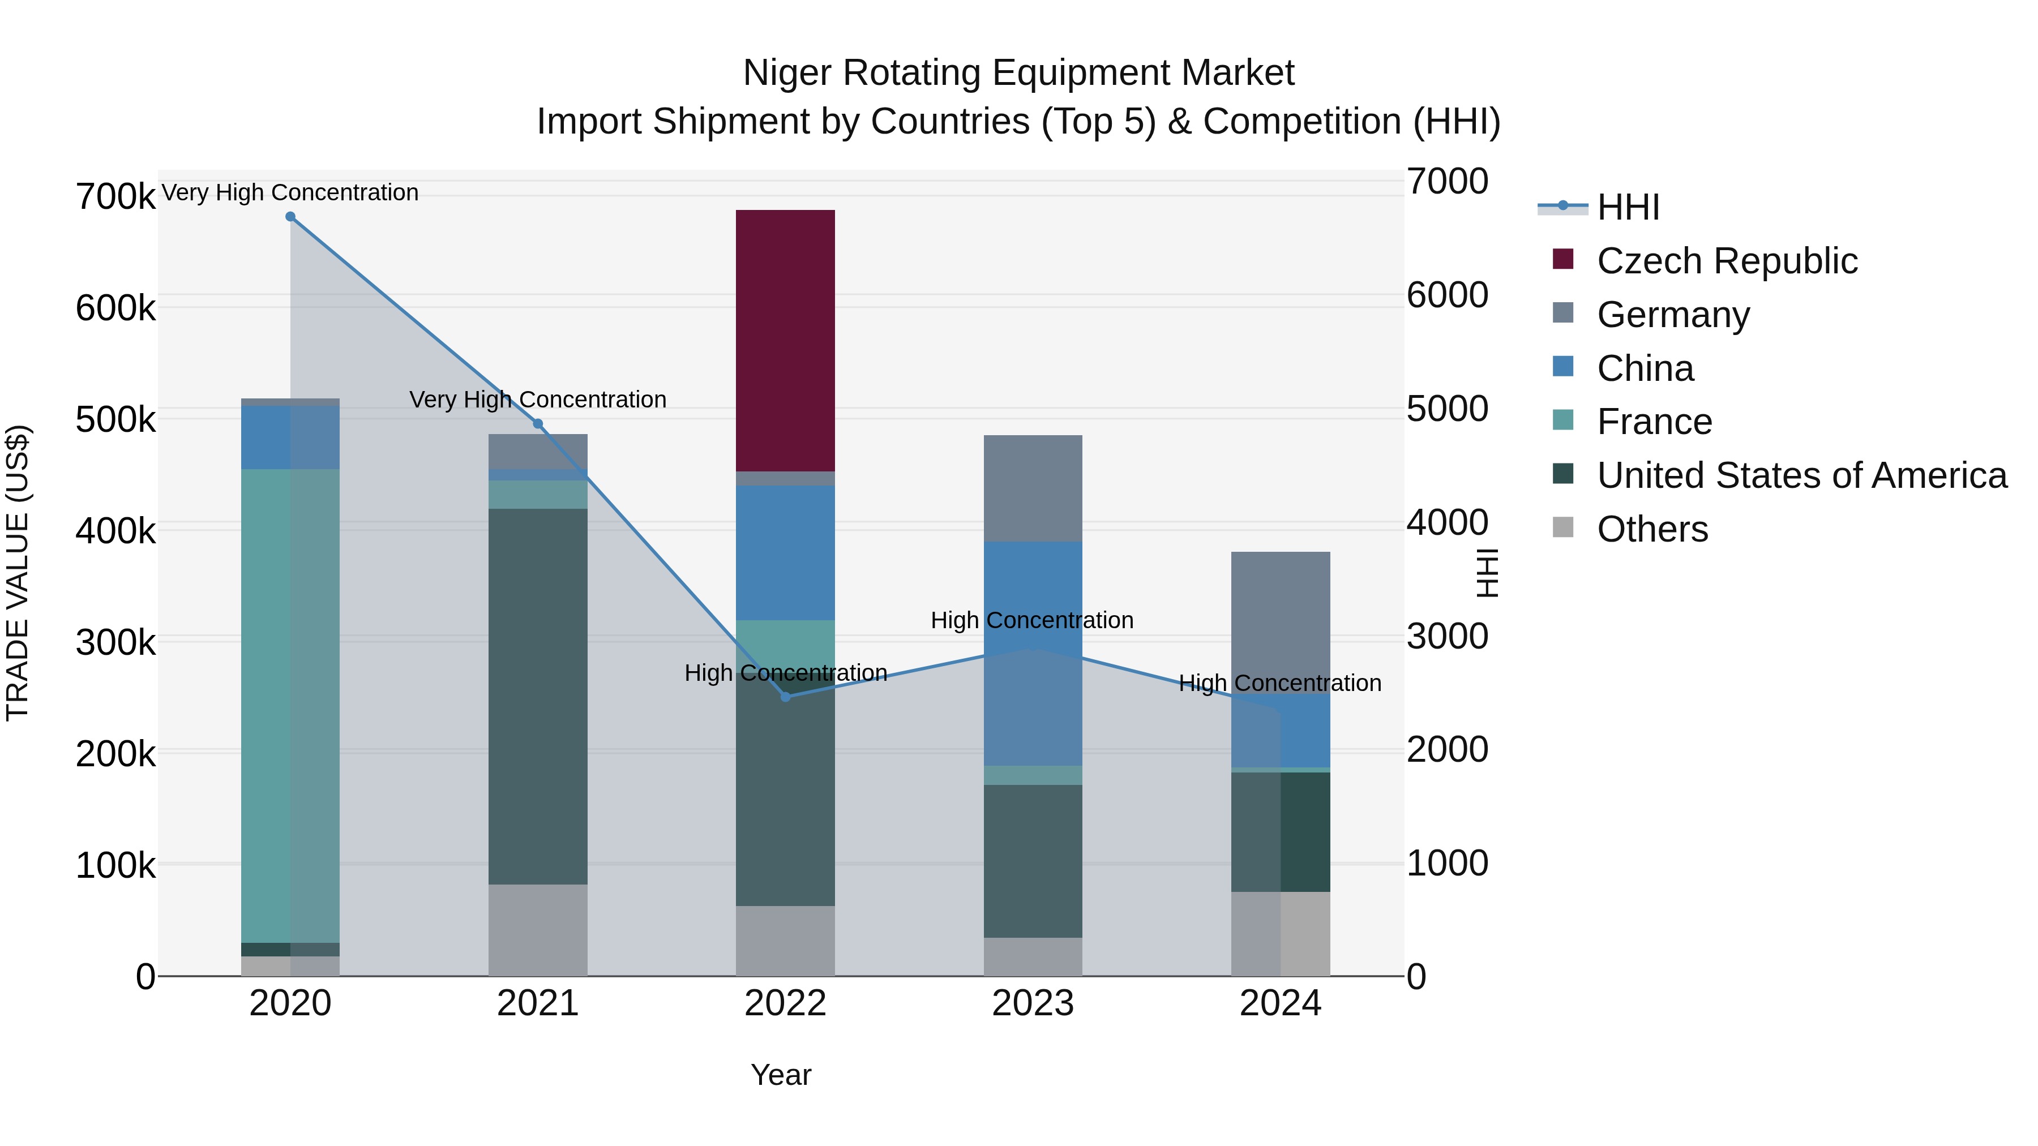Click the USA bar segment in 2023
The image size is (2038, 1146).
click(x=1033, y=861)
